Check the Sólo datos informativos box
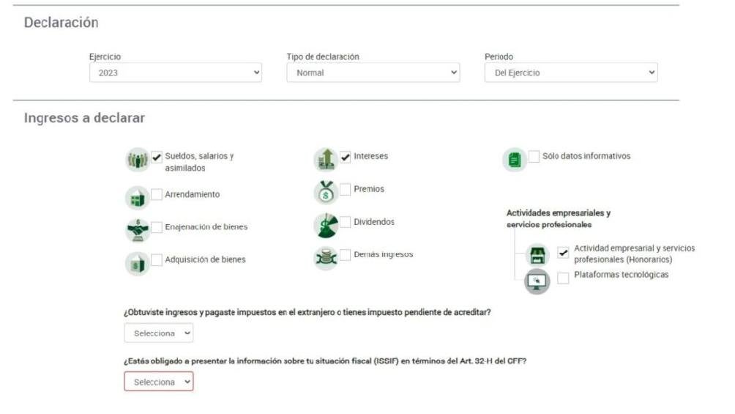This screenshot has height=414, width=735. (534, 157)
